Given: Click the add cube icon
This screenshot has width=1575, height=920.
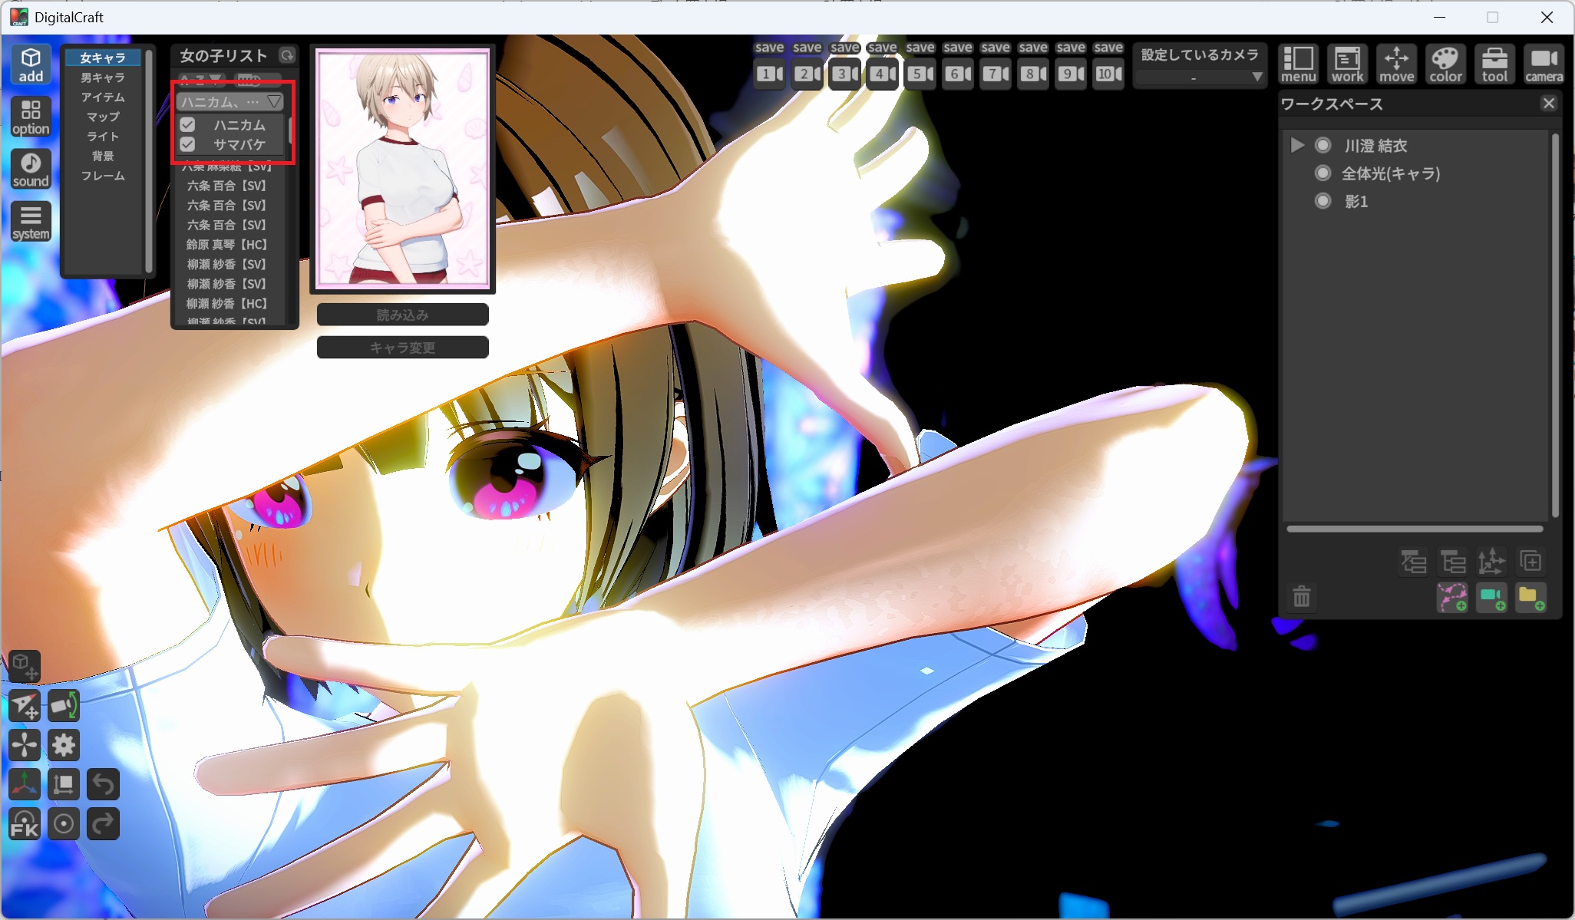Looking at the screenshot, I should (x=31, y=63).
